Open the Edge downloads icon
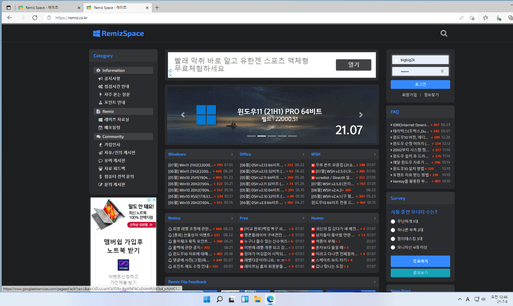 pos(498,17)
